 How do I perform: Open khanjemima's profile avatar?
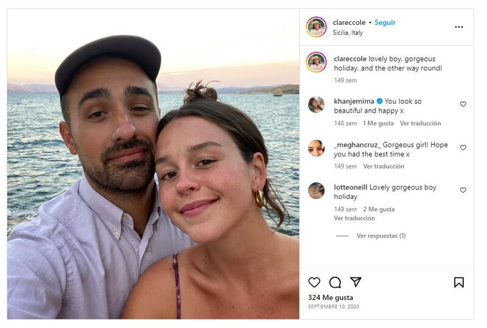[317, 105]
